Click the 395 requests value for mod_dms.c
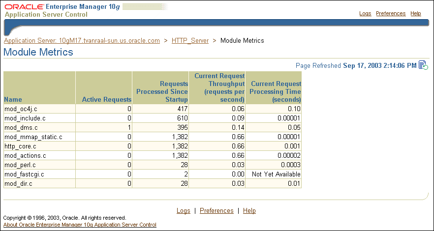Screen dimensions: 434x231 (x=183, y=128)
